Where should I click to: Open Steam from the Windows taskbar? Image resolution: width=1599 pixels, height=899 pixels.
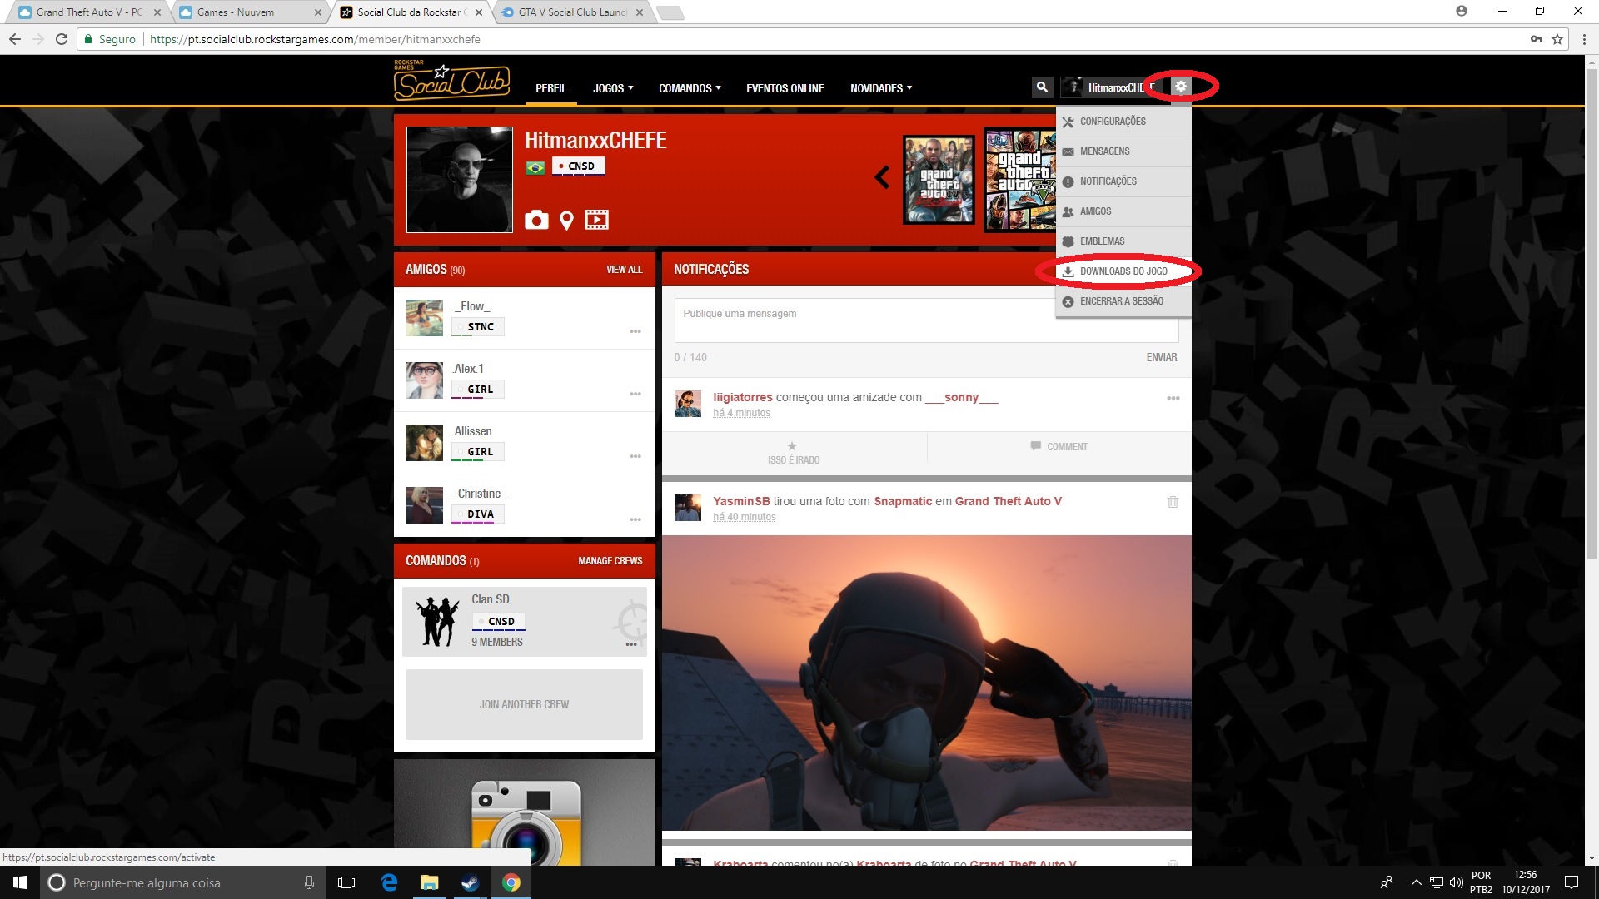471,882
